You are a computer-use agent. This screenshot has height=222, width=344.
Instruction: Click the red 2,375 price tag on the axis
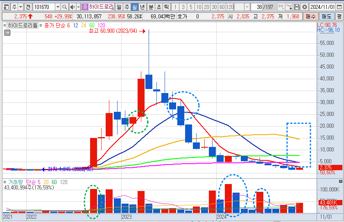(330, 168)
